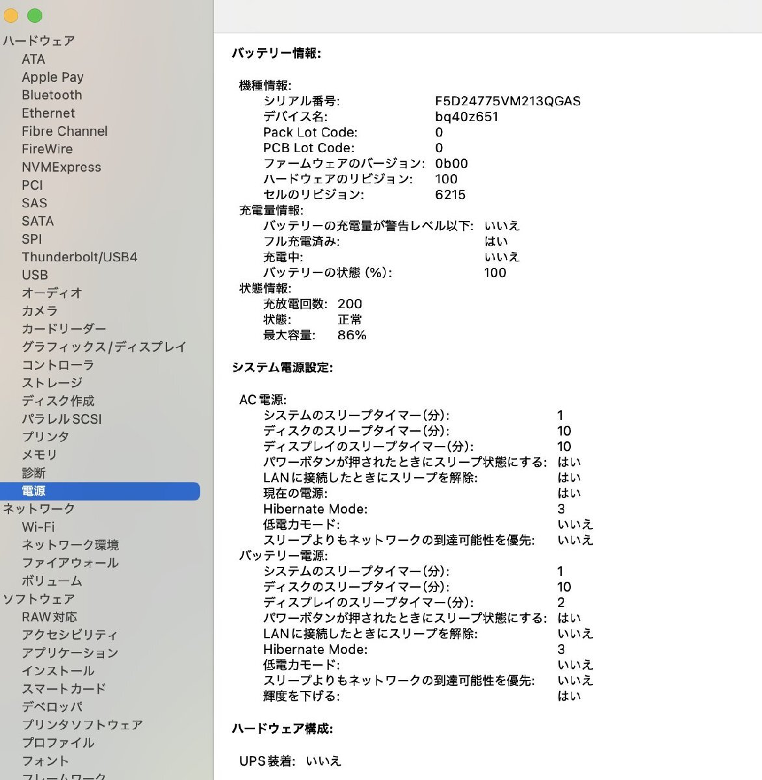This screenshot has height=780, width=762.
Task: Click the ハードウェア category header
Action: (x=39, y=41)
